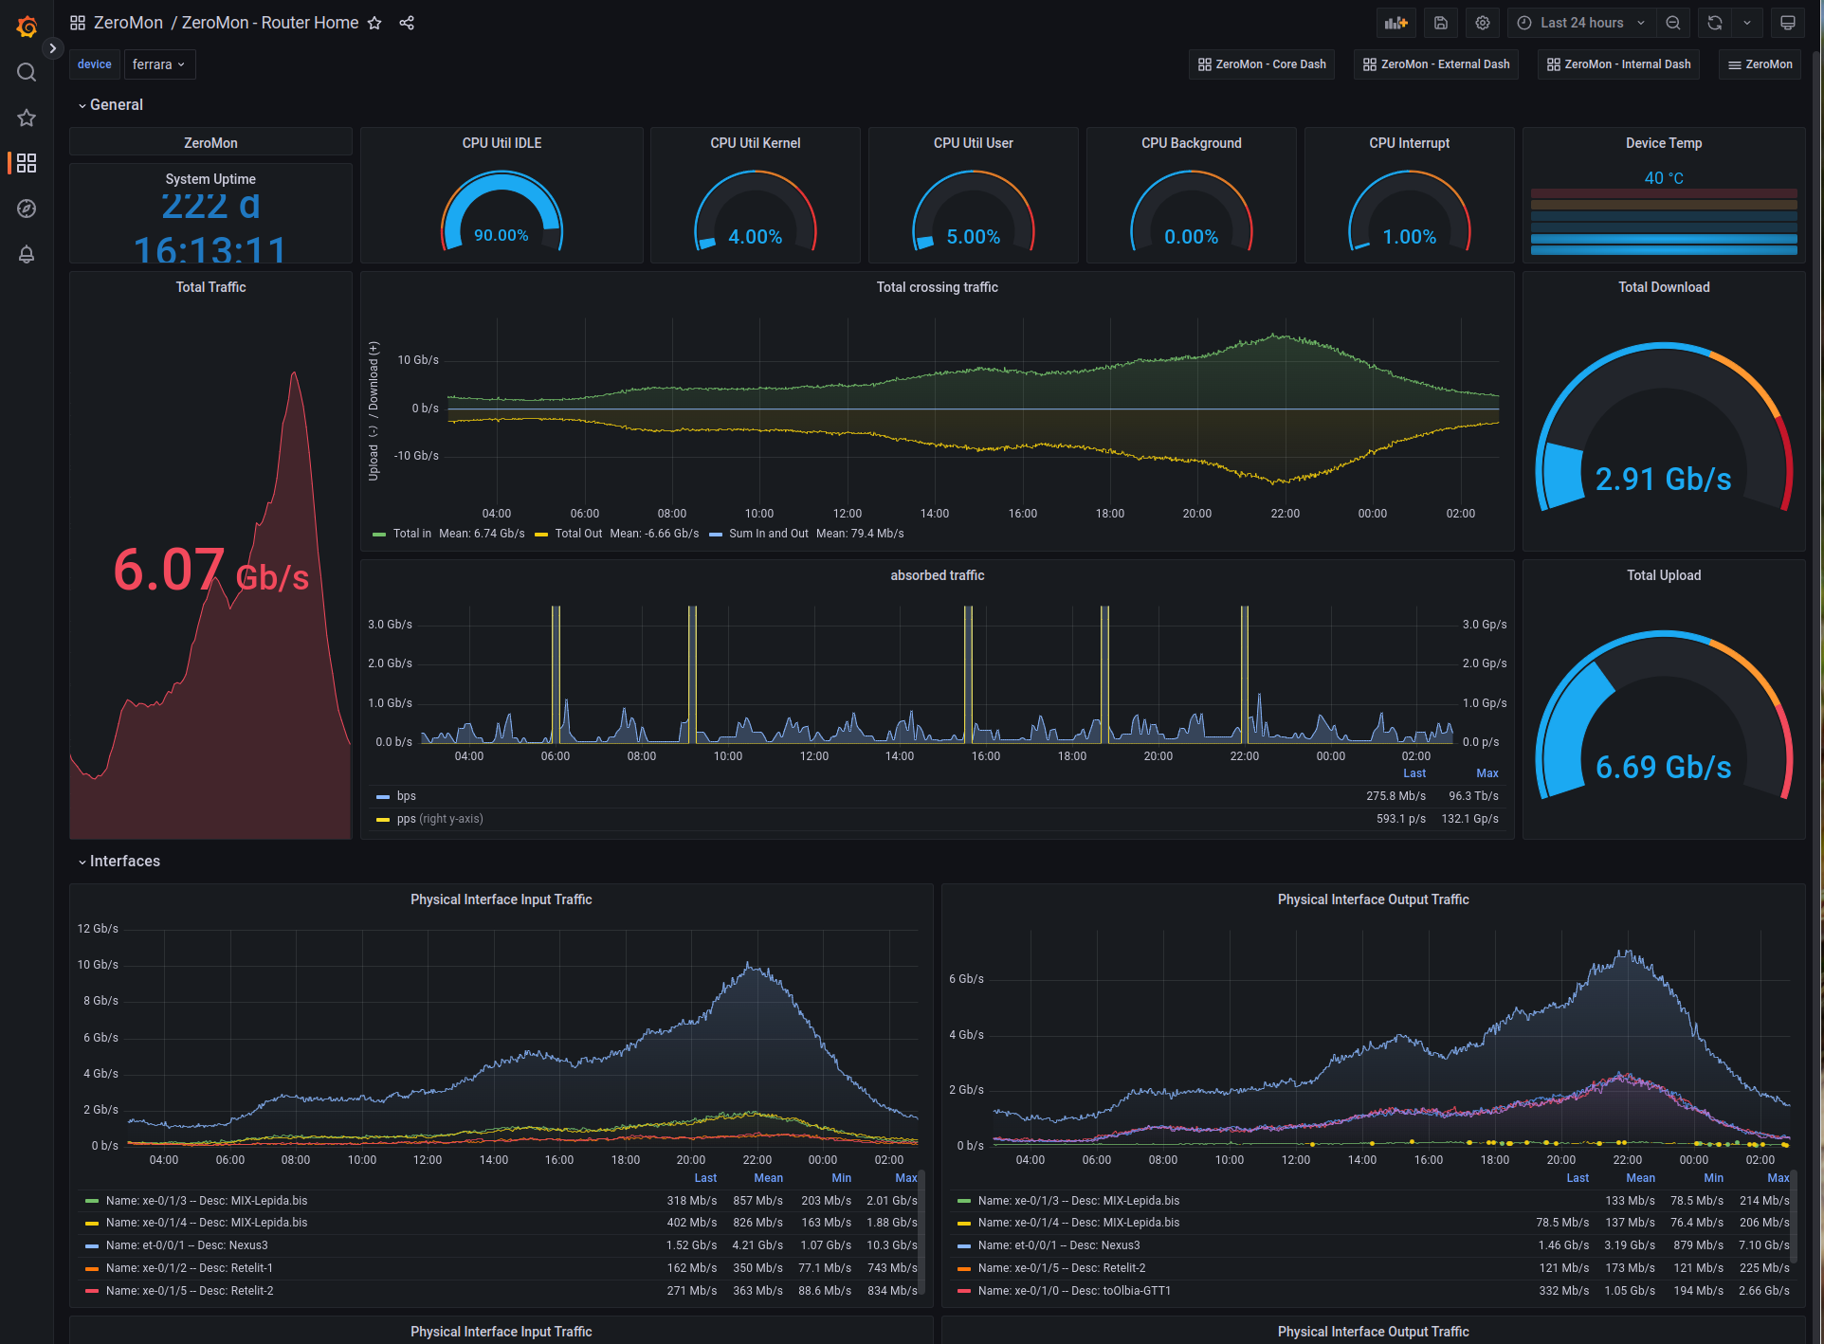
Task: Sort input traffic legend by Last
Action: click(705, 1178)
